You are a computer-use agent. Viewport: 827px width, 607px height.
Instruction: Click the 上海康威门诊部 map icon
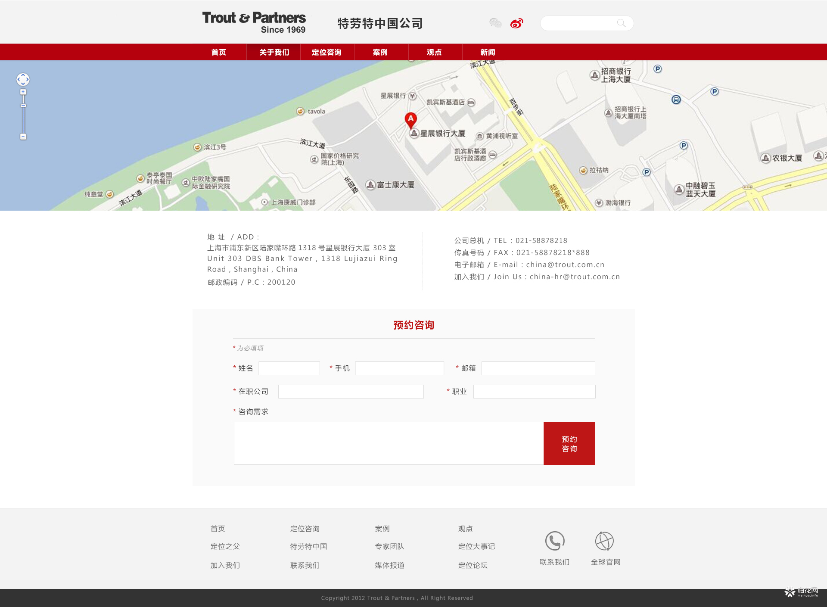265,202
